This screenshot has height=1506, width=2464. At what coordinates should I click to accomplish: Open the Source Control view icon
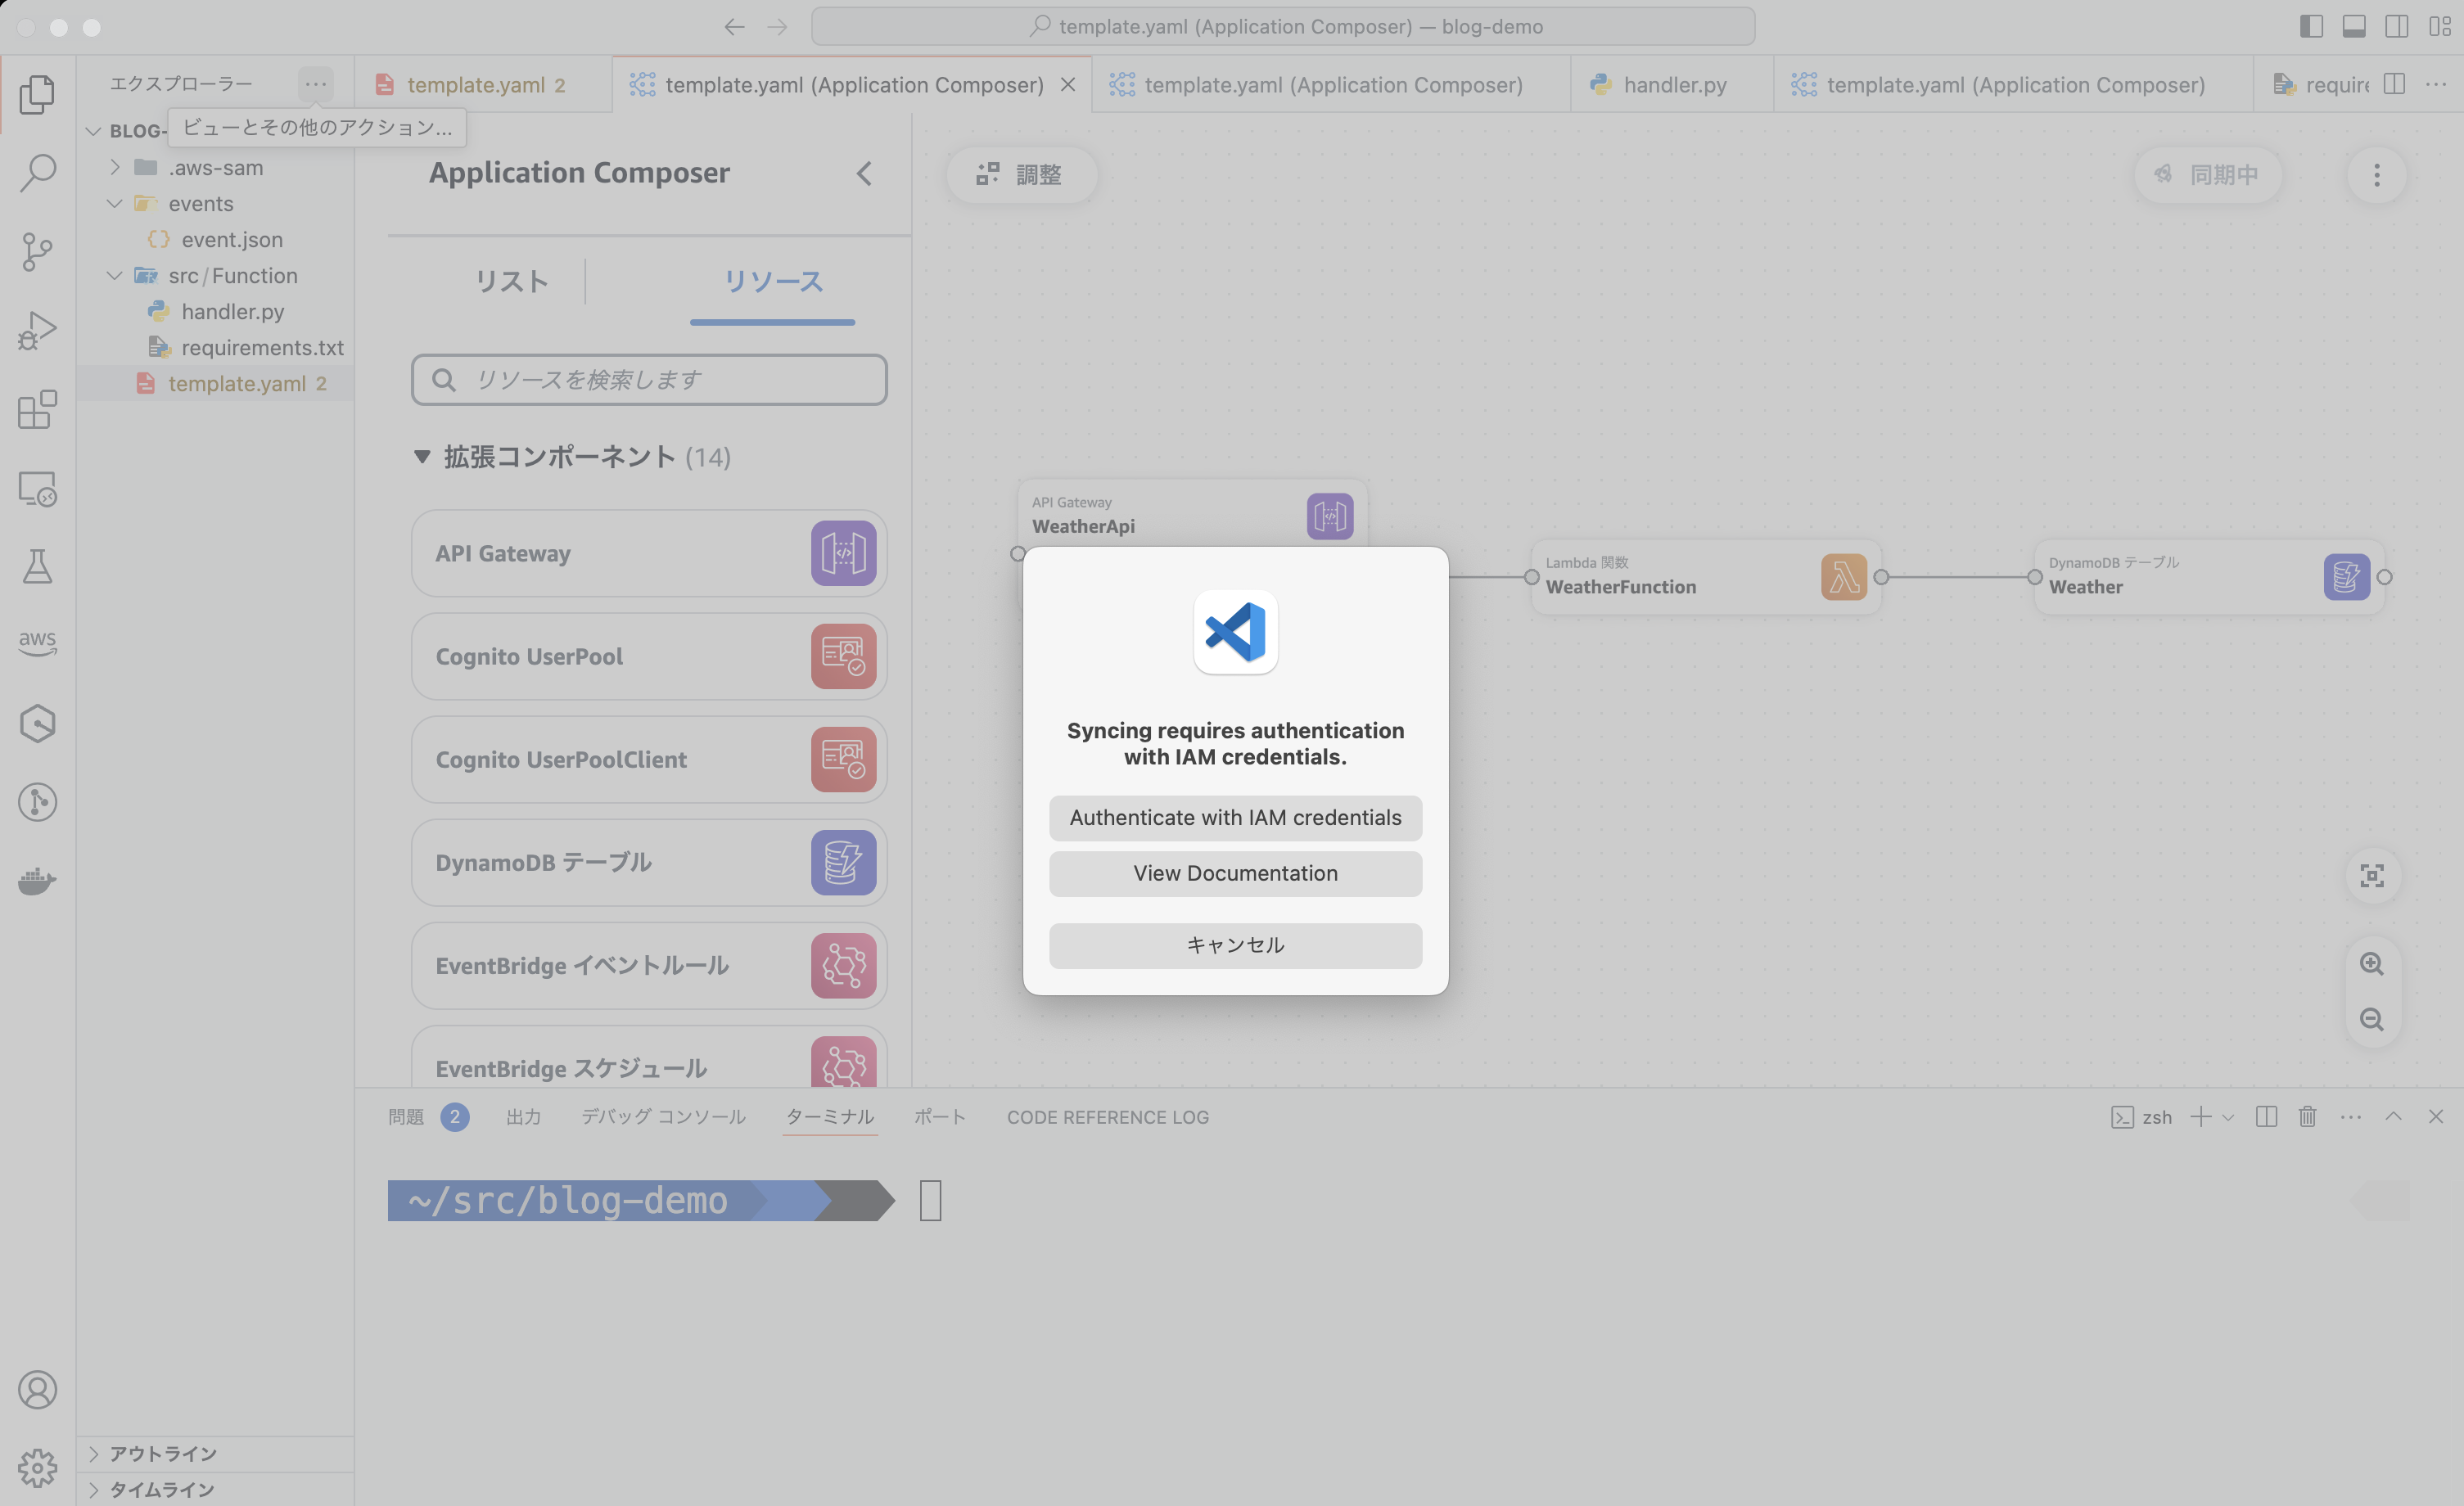pos(37,251)
